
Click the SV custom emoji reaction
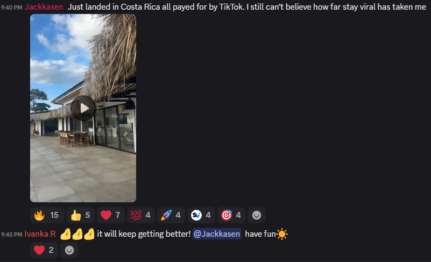pyautogui.click(x=201, y=215)
